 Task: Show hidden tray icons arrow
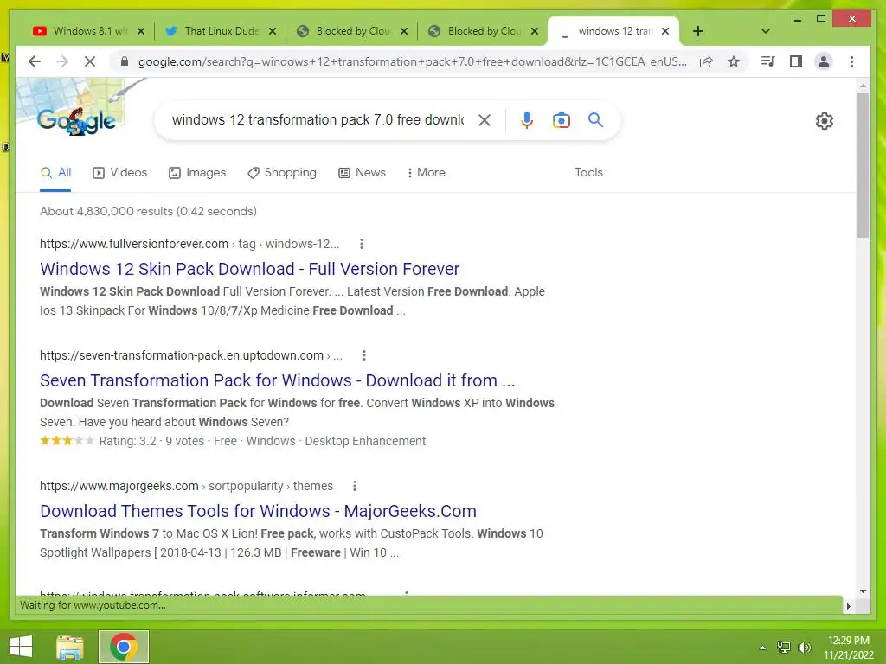762,648
